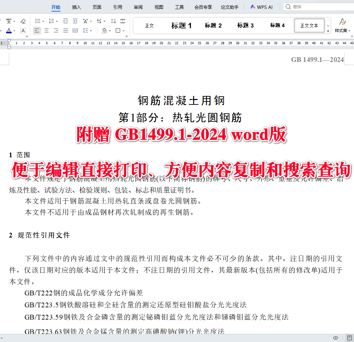Click the font color A icon
Screen dimensions: 354x342
[x=9, y=31]
